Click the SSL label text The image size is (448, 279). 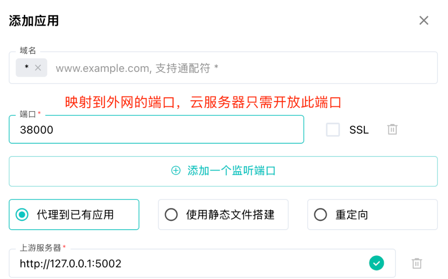(x=359, y=130)
